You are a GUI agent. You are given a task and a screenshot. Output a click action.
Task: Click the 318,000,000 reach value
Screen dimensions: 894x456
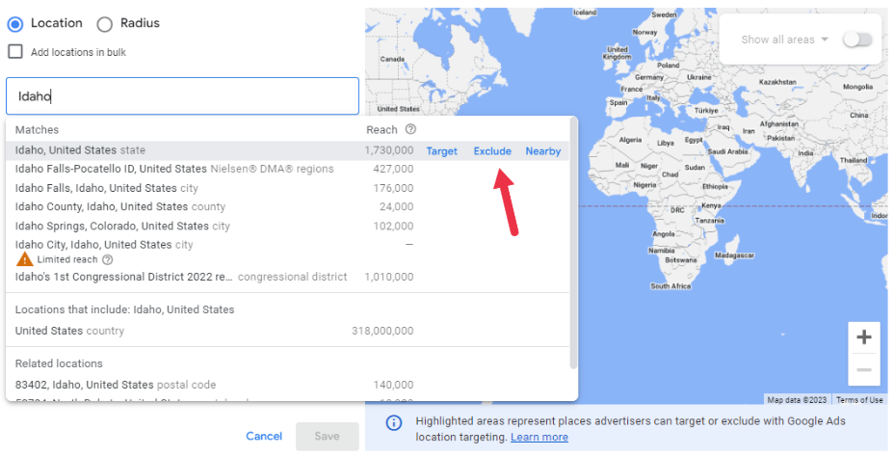tap(382, 331)
